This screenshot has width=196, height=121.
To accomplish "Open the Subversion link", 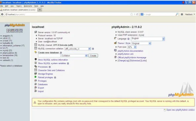I will click(x=135, y=61).
